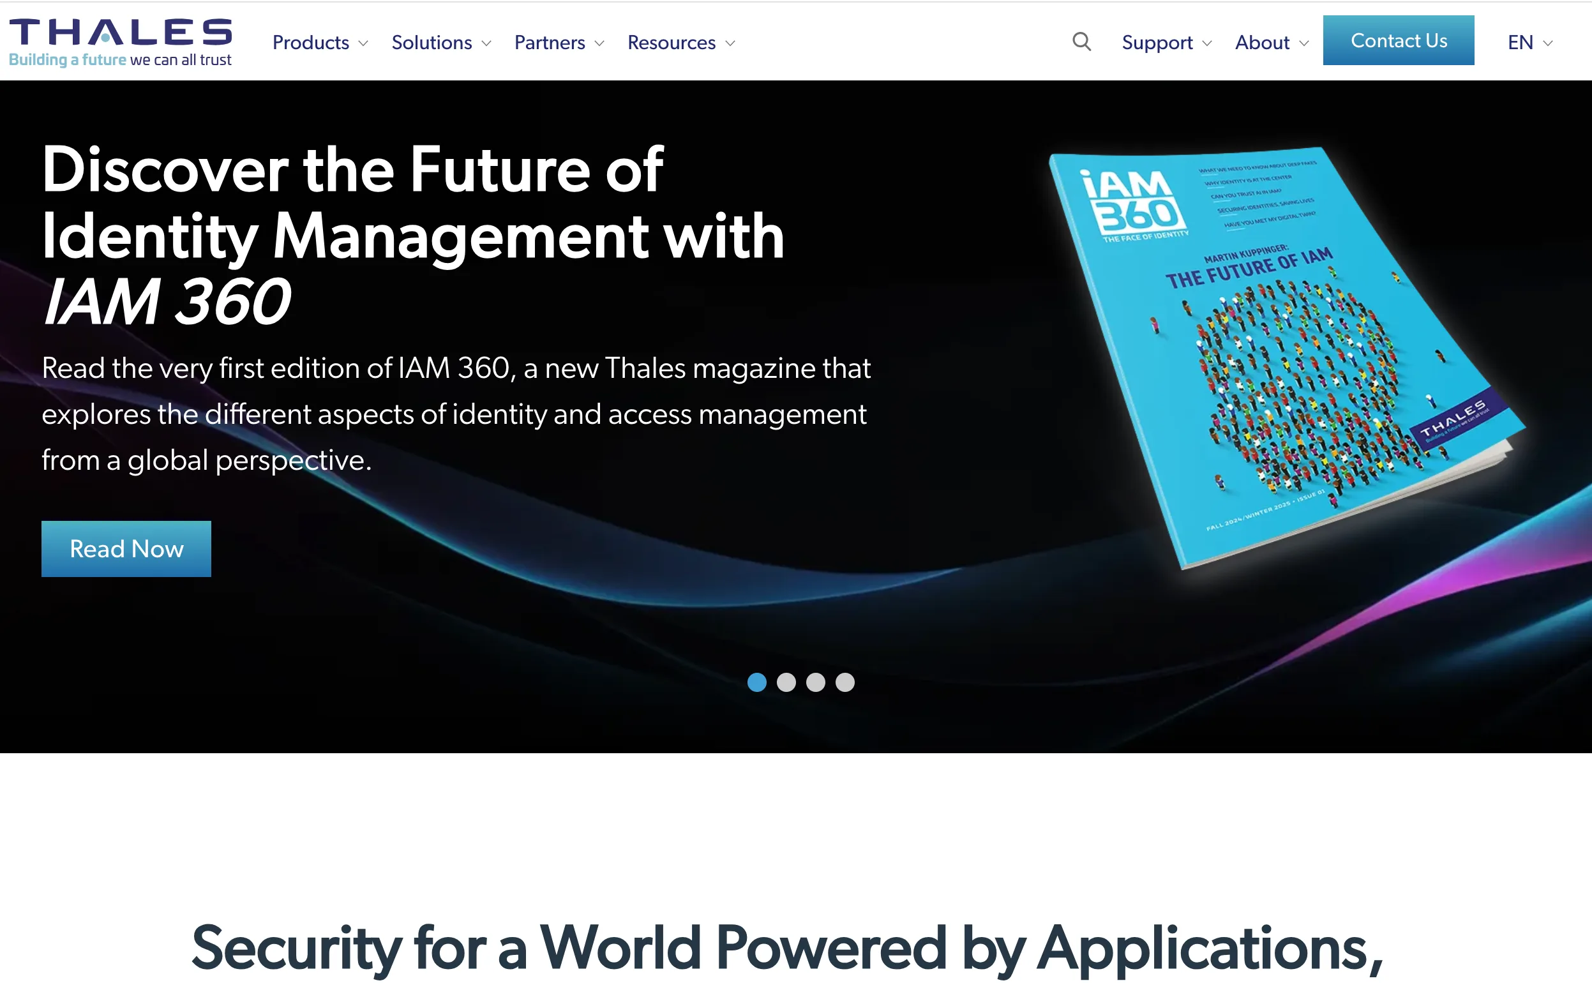Switch to the second carousel slide dot
1592x983 pixels.
click(x=786, y=682)
